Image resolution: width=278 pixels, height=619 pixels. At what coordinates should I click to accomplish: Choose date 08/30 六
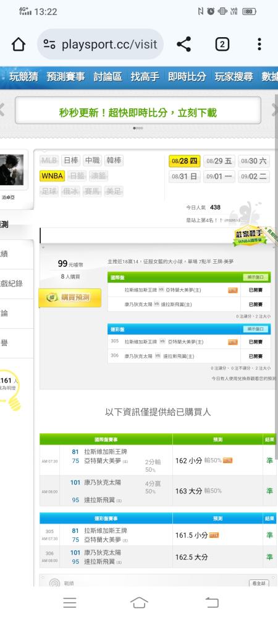[254, 161]
